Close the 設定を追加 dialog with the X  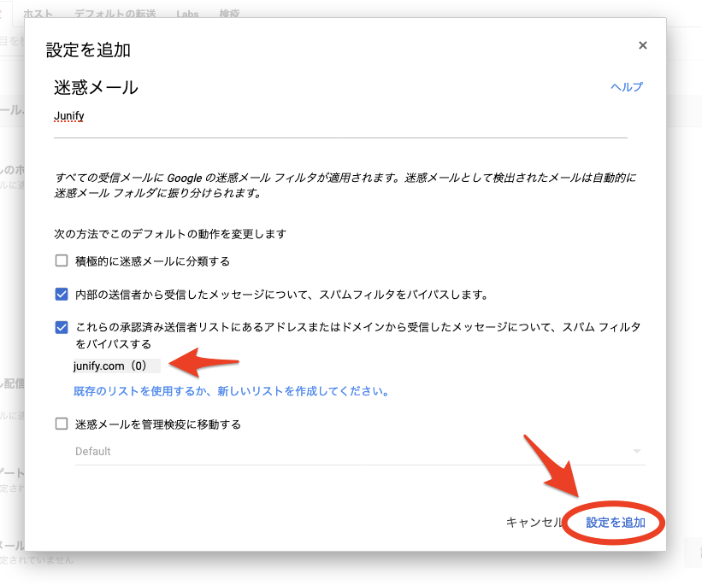(x=643, y=46)
